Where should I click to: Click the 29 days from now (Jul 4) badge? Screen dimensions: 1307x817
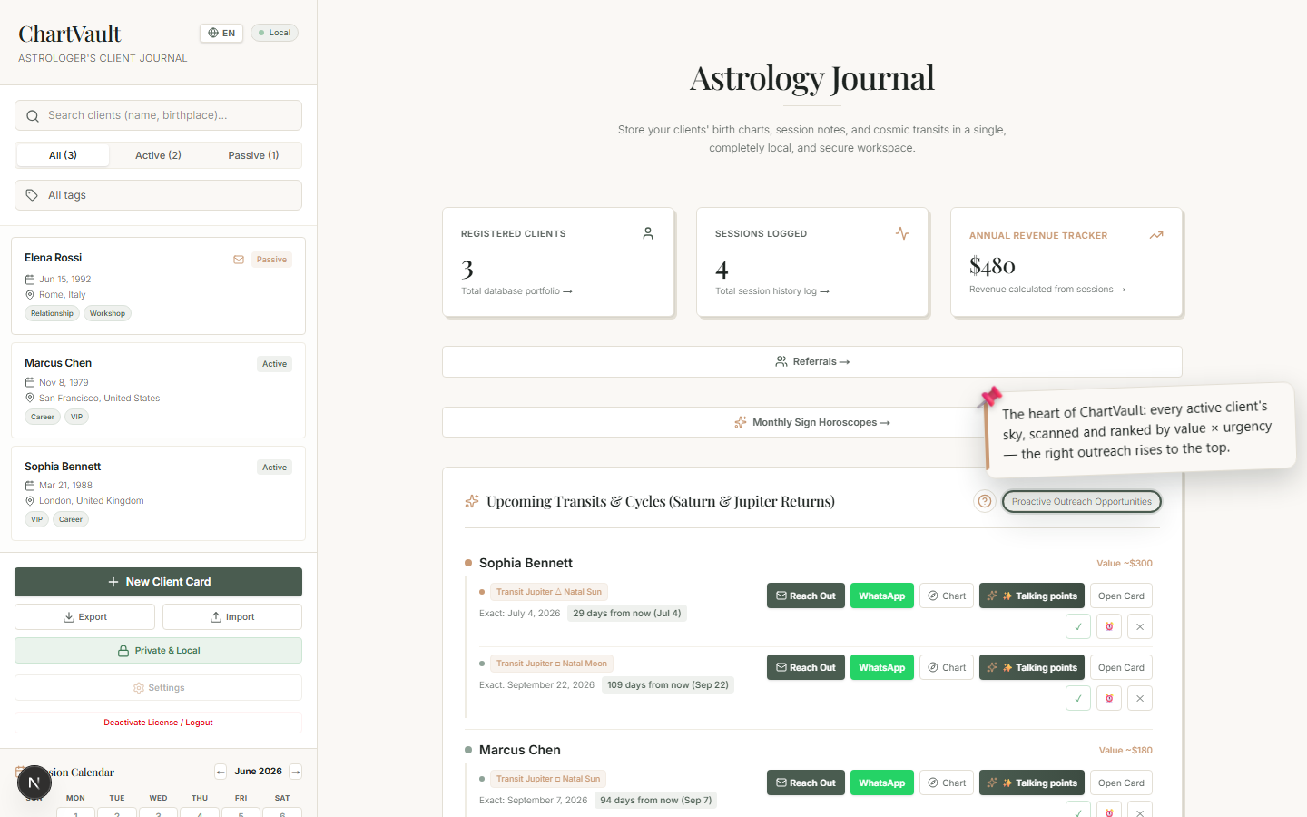coord(627,614)
